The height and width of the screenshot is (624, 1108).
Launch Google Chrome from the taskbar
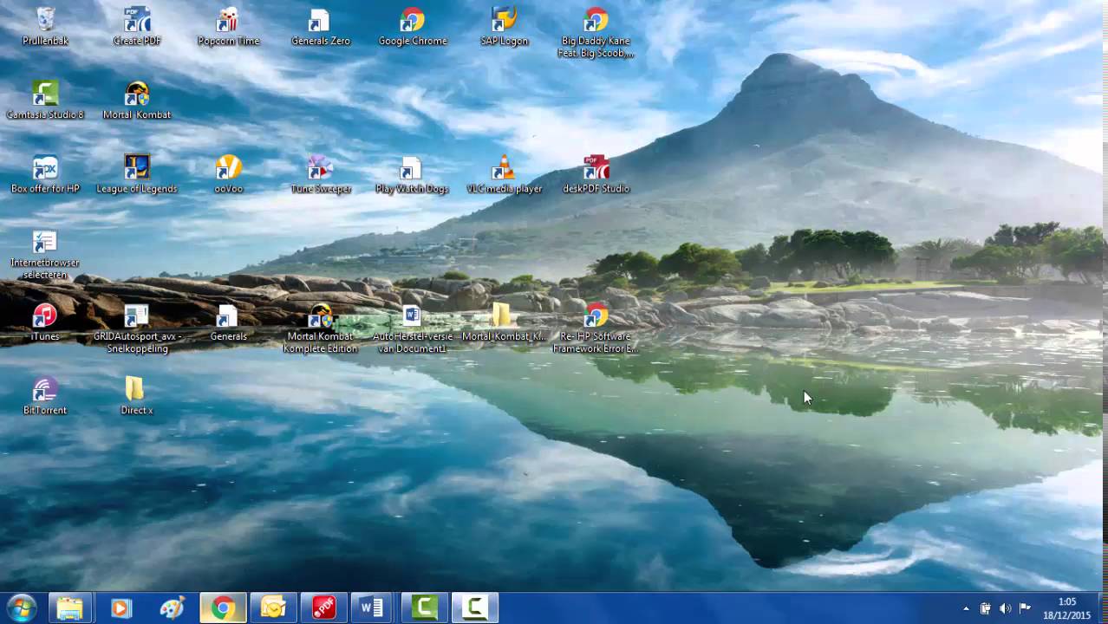click(222, 608)
